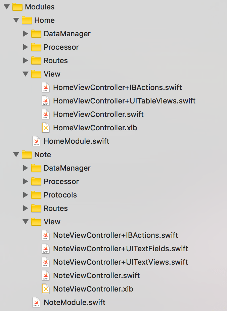Collapse the Modules folder disclosure triangle
Image resolution: width=227 pixels, height=311 pixels.
click(7, 7)
